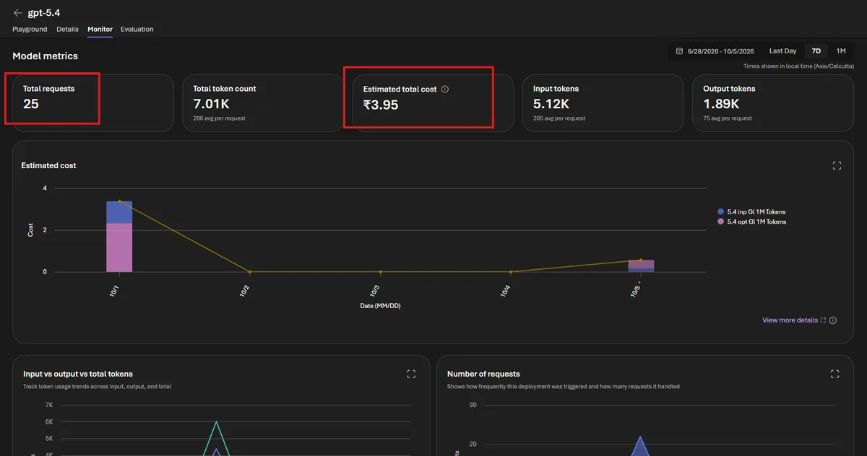The height and width of the screenshot is (456, 867).
Task: Expand the Number of requests chart fullscreen
Action: [x=834, y=374]
